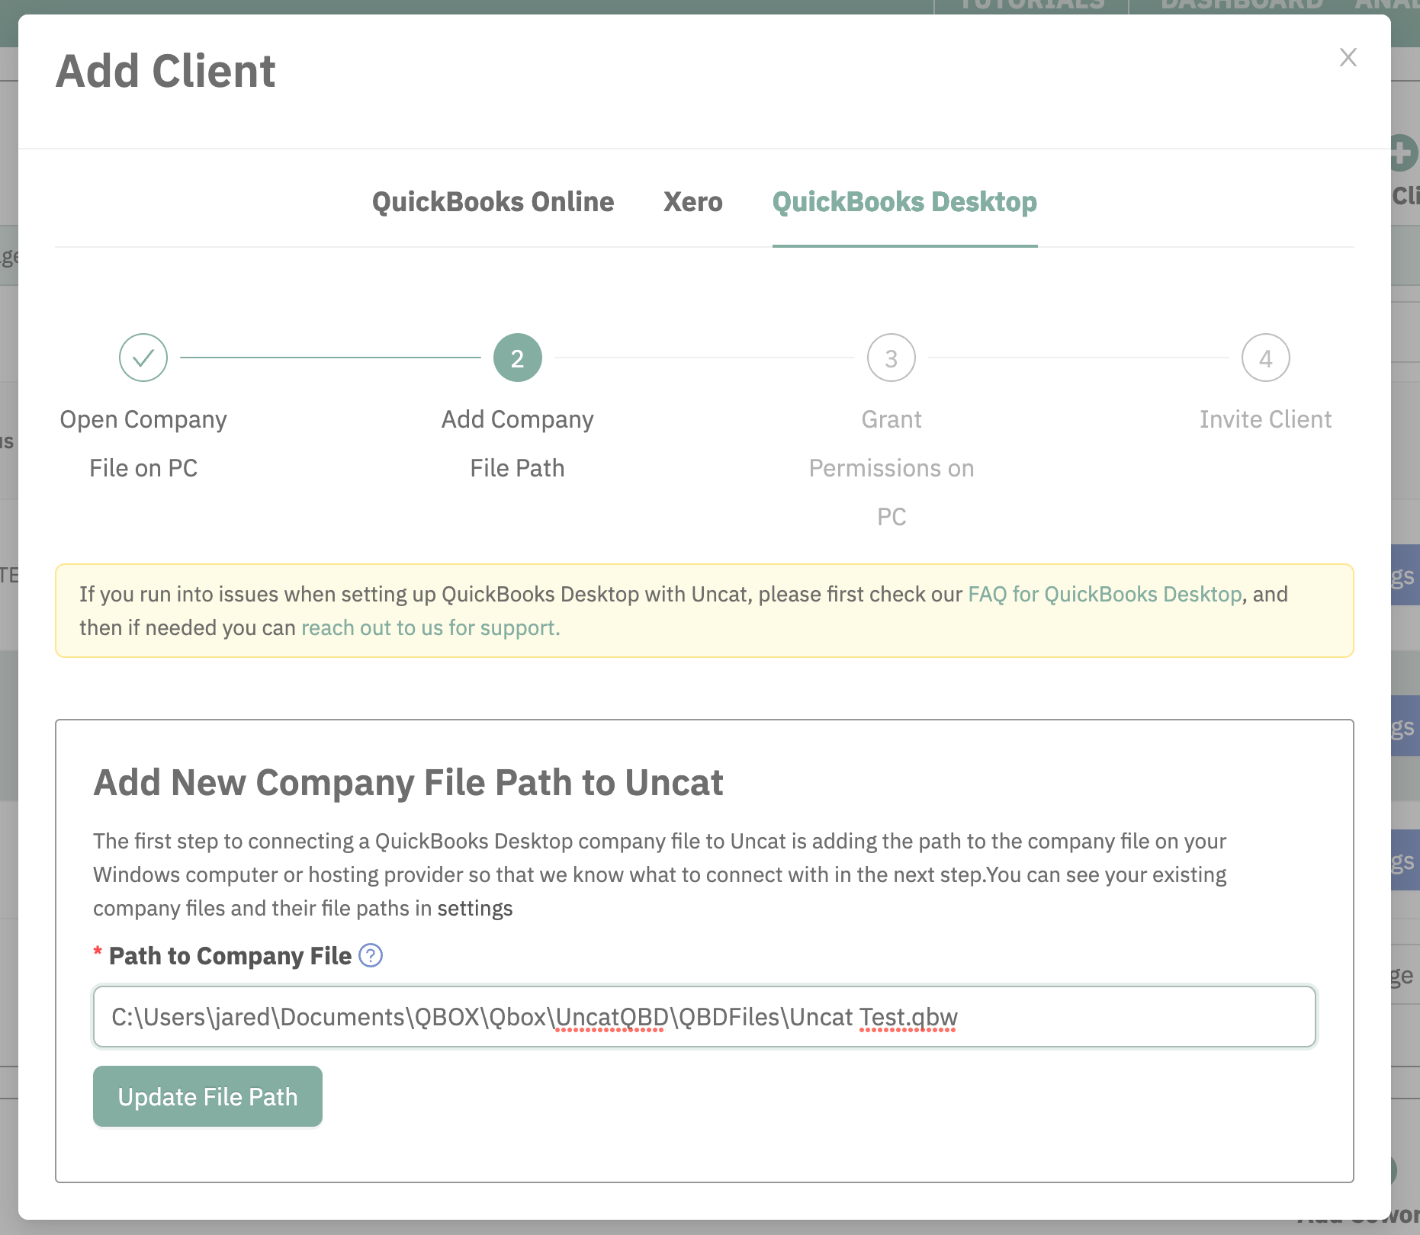Click the step 4 circle indicator
Screen dimensions: 1420x1235
pyautogui.click(x=1266, y=358)
